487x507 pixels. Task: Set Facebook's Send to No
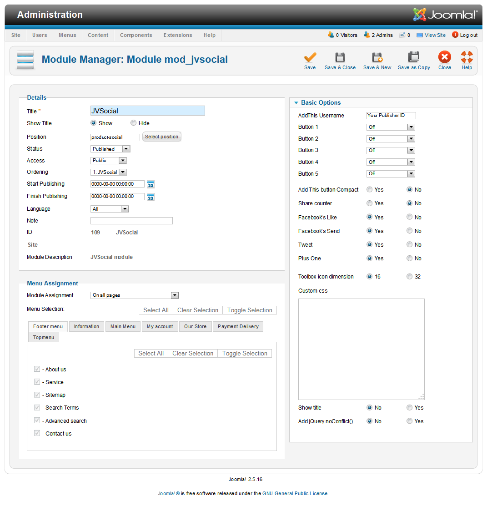click(409, 231)
